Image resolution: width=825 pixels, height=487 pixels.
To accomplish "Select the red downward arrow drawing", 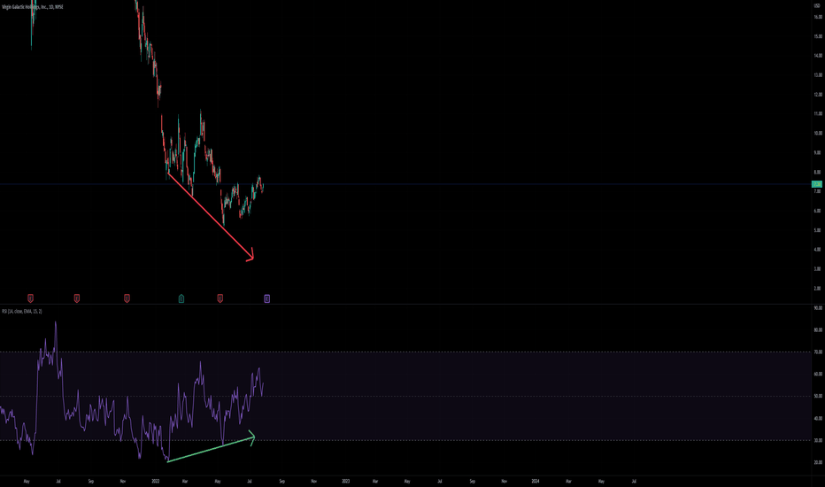I will click(211, 216).
